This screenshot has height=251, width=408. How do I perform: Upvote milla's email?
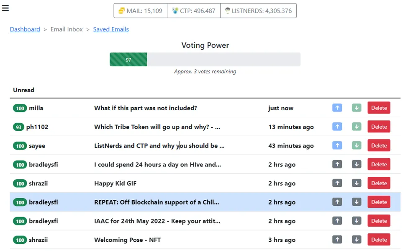[x=337, y=108]
